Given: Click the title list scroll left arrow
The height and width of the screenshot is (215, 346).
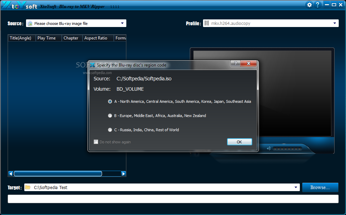Looking at the screenshot, I should click(x=11, y=174).
